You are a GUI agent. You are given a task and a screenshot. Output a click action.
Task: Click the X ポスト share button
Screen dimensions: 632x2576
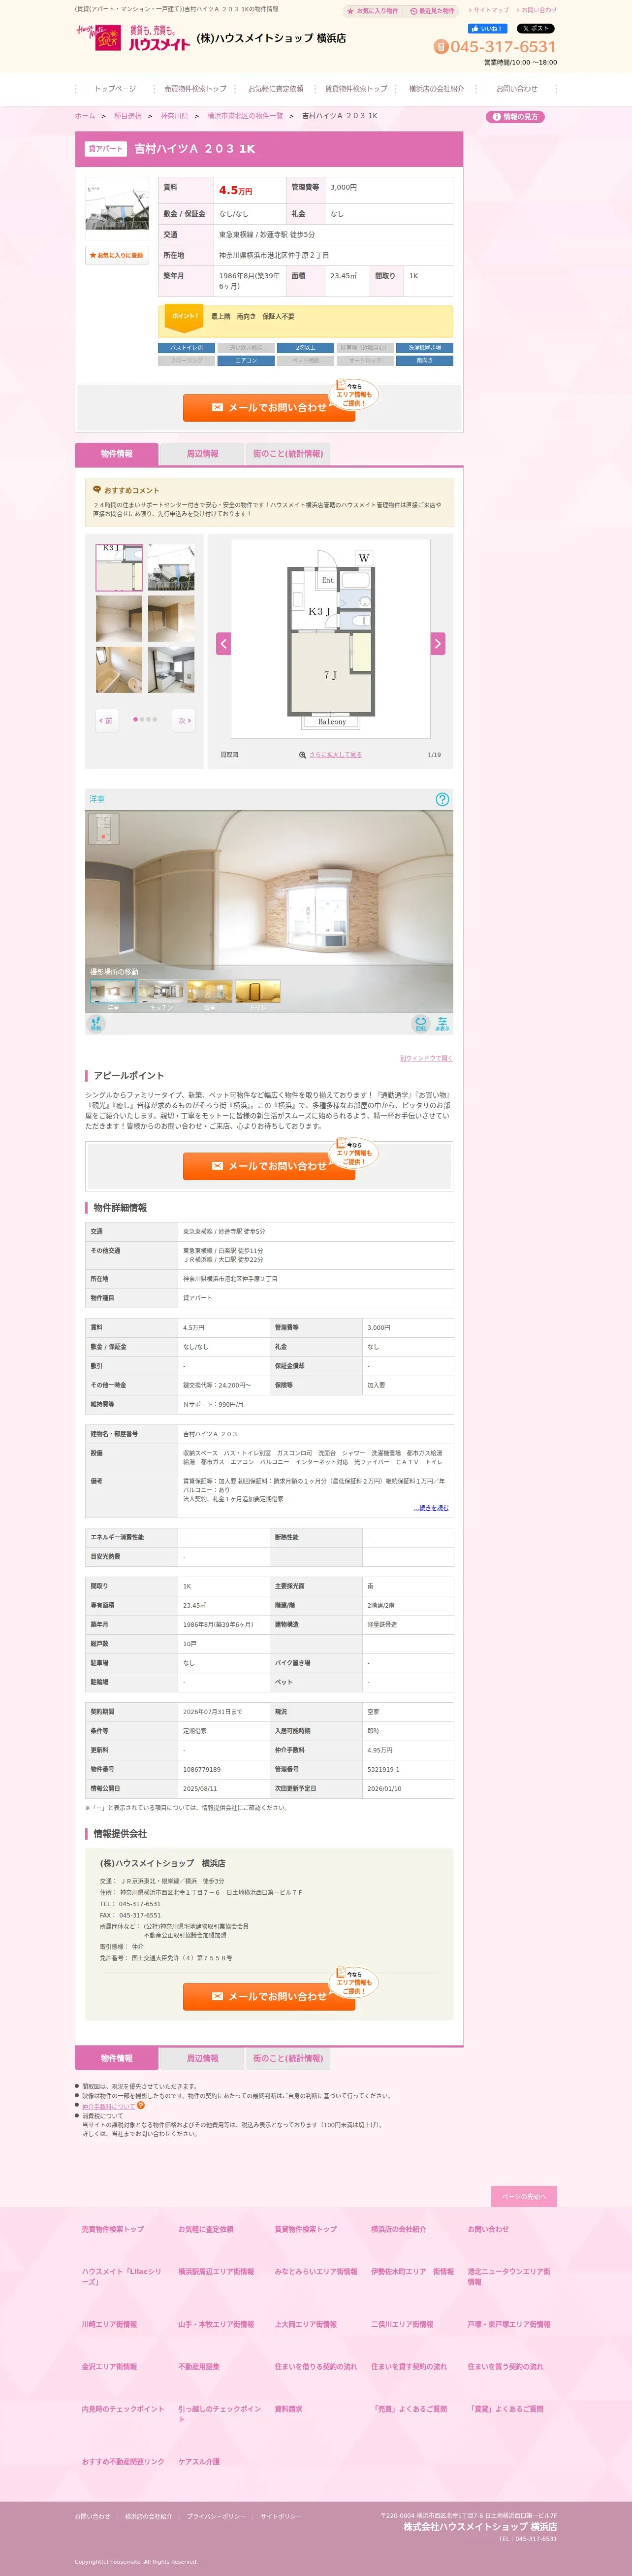coord(535,29)
